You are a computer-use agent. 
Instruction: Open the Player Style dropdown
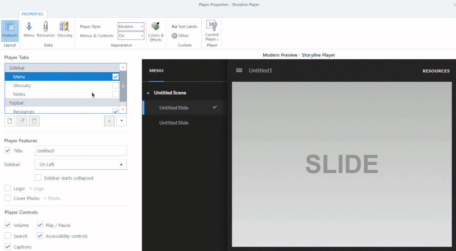click(x=131, y=26)
